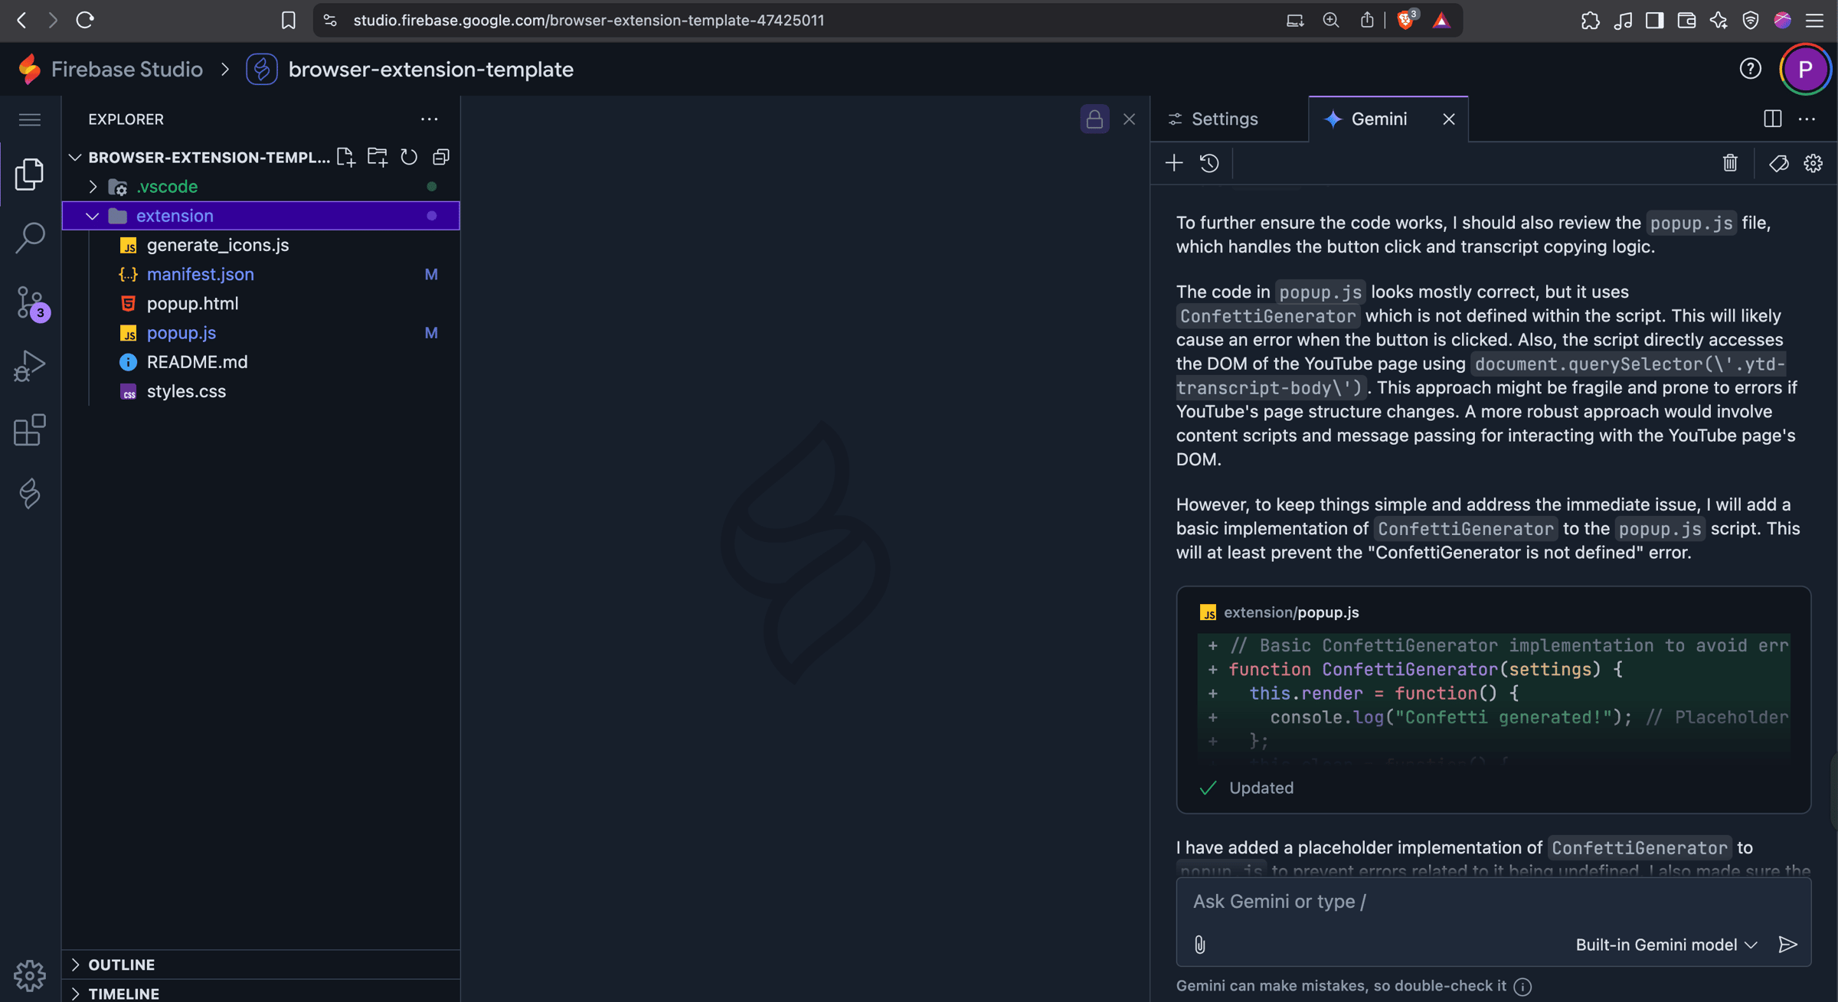Open the Explorer view in activity bar

(30, 174)
